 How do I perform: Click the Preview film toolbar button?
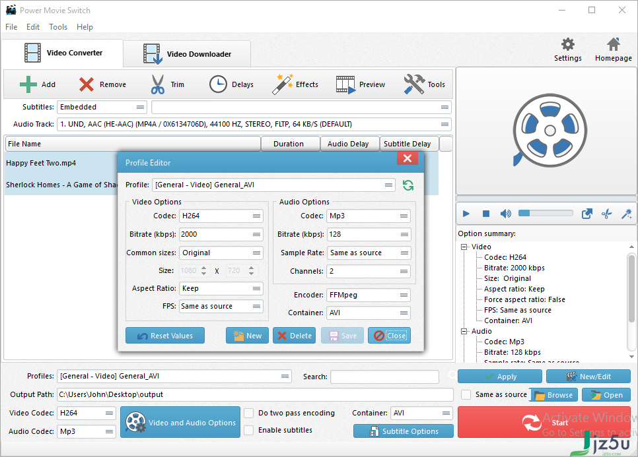360,84
